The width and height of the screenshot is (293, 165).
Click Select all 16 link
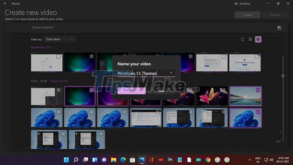point(59,81)
